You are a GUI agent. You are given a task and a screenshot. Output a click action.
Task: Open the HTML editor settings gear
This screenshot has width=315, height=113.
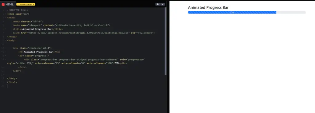(x=157, y=4)
